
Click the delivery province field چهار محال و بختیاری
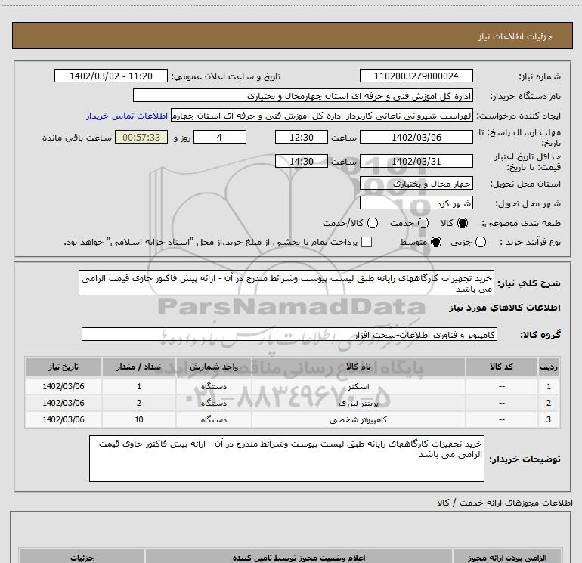coord(416,183)
